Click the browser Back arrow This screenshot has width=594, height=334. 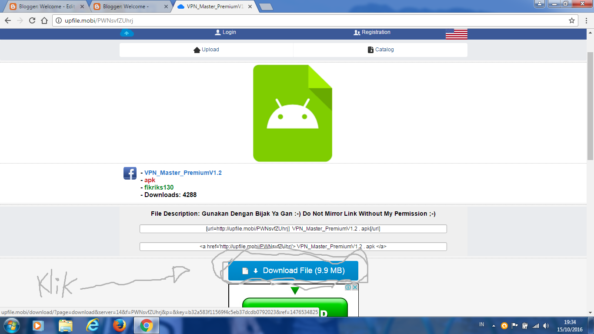pos(8,20)
